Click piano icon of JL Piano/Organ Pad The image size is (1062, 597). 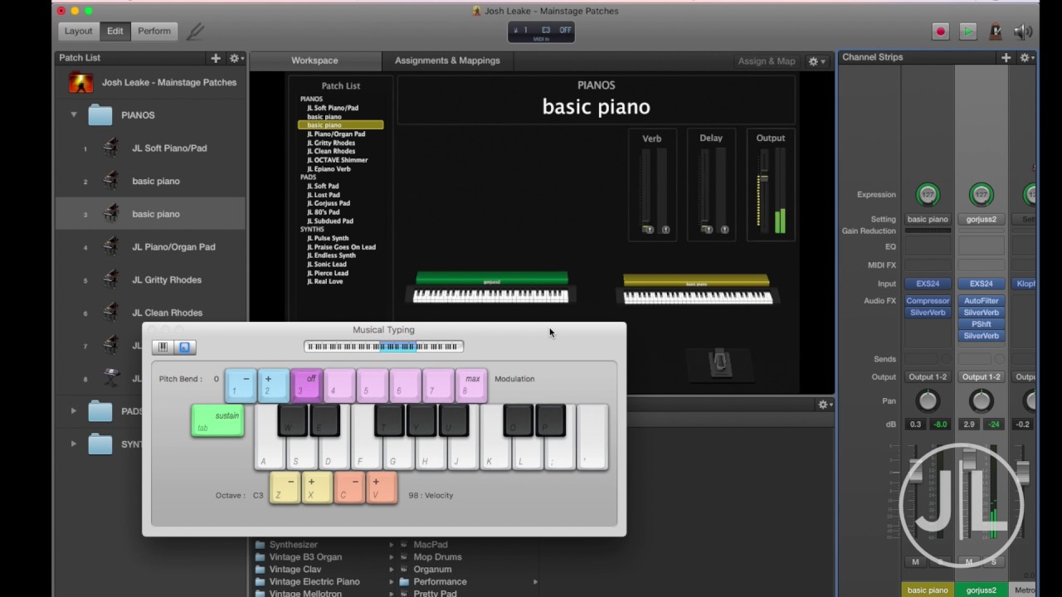pyautogui.click(x=110, y=246)
